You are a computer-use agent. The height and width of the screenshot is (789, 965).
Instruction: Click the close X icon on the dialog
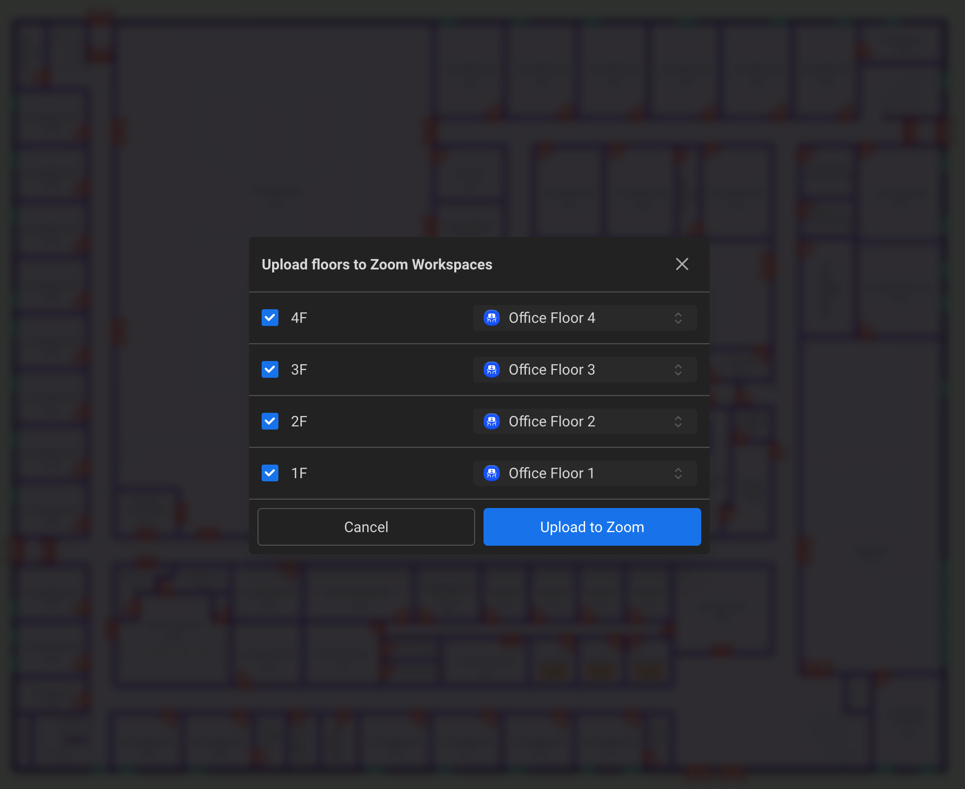pos(682,264)
